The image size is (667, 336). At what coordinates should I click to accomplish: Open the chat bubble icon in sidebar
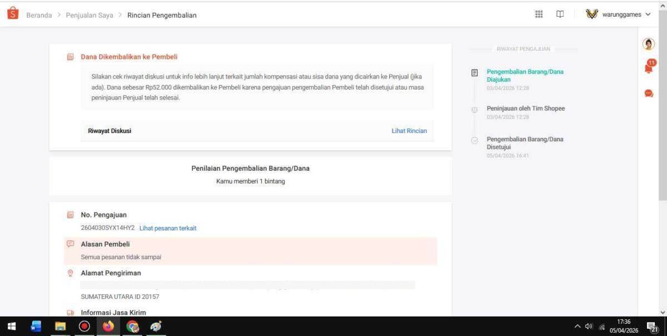pyautogui.click(x=649, y=93)
